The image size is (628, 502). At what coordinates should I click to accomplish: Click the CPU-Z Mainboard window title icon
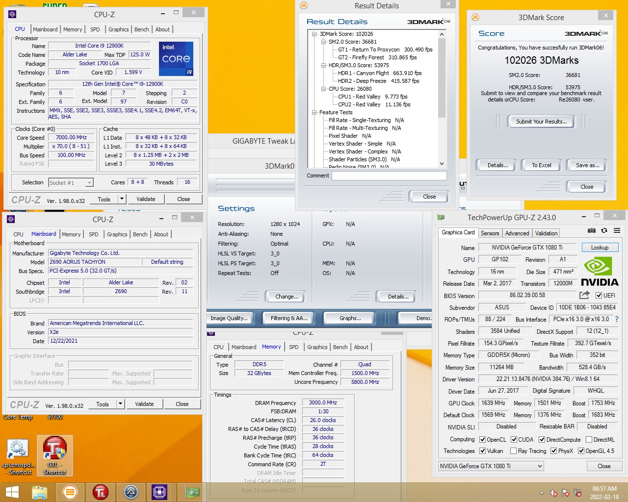pos(11,219)
